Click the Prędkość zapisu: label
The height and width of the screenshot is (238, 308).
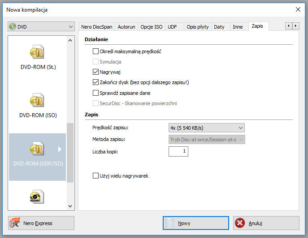click(110, 127)
